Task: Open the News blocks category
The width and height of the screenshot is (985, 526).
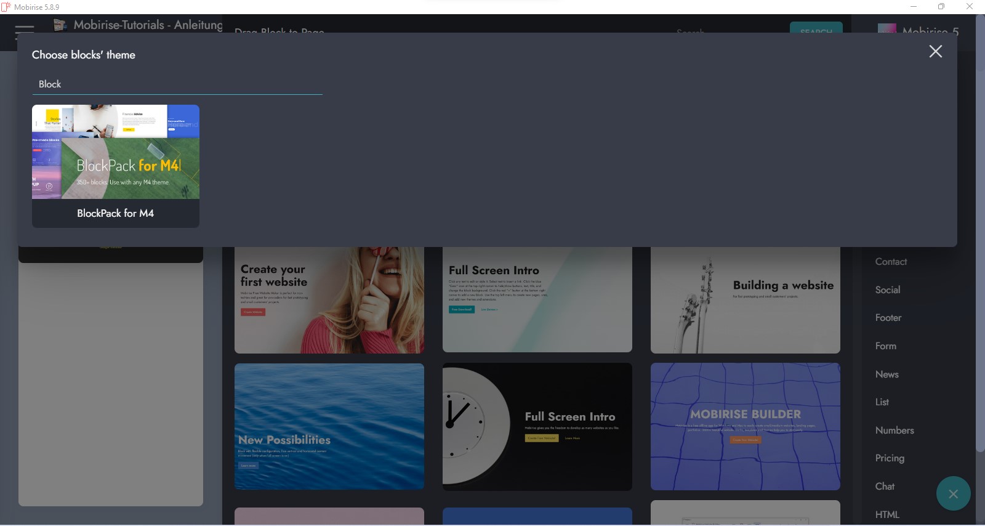Action: point(887,374)
